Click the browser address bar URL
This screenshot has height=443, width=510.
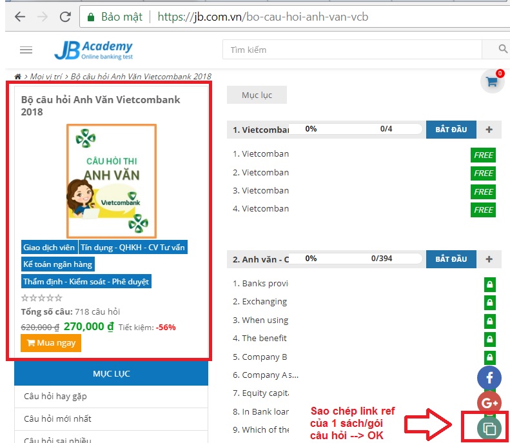[263, 17]
